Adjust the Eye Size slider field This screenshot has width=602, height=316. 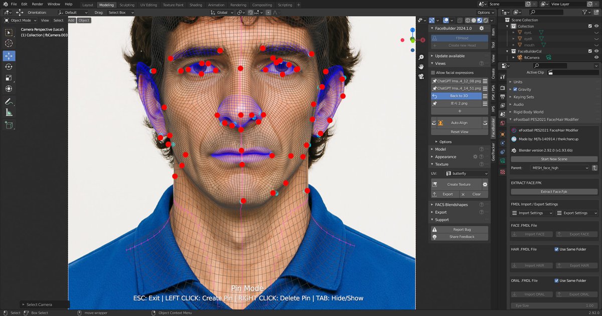pyautogui.click(x=554, y=305)
